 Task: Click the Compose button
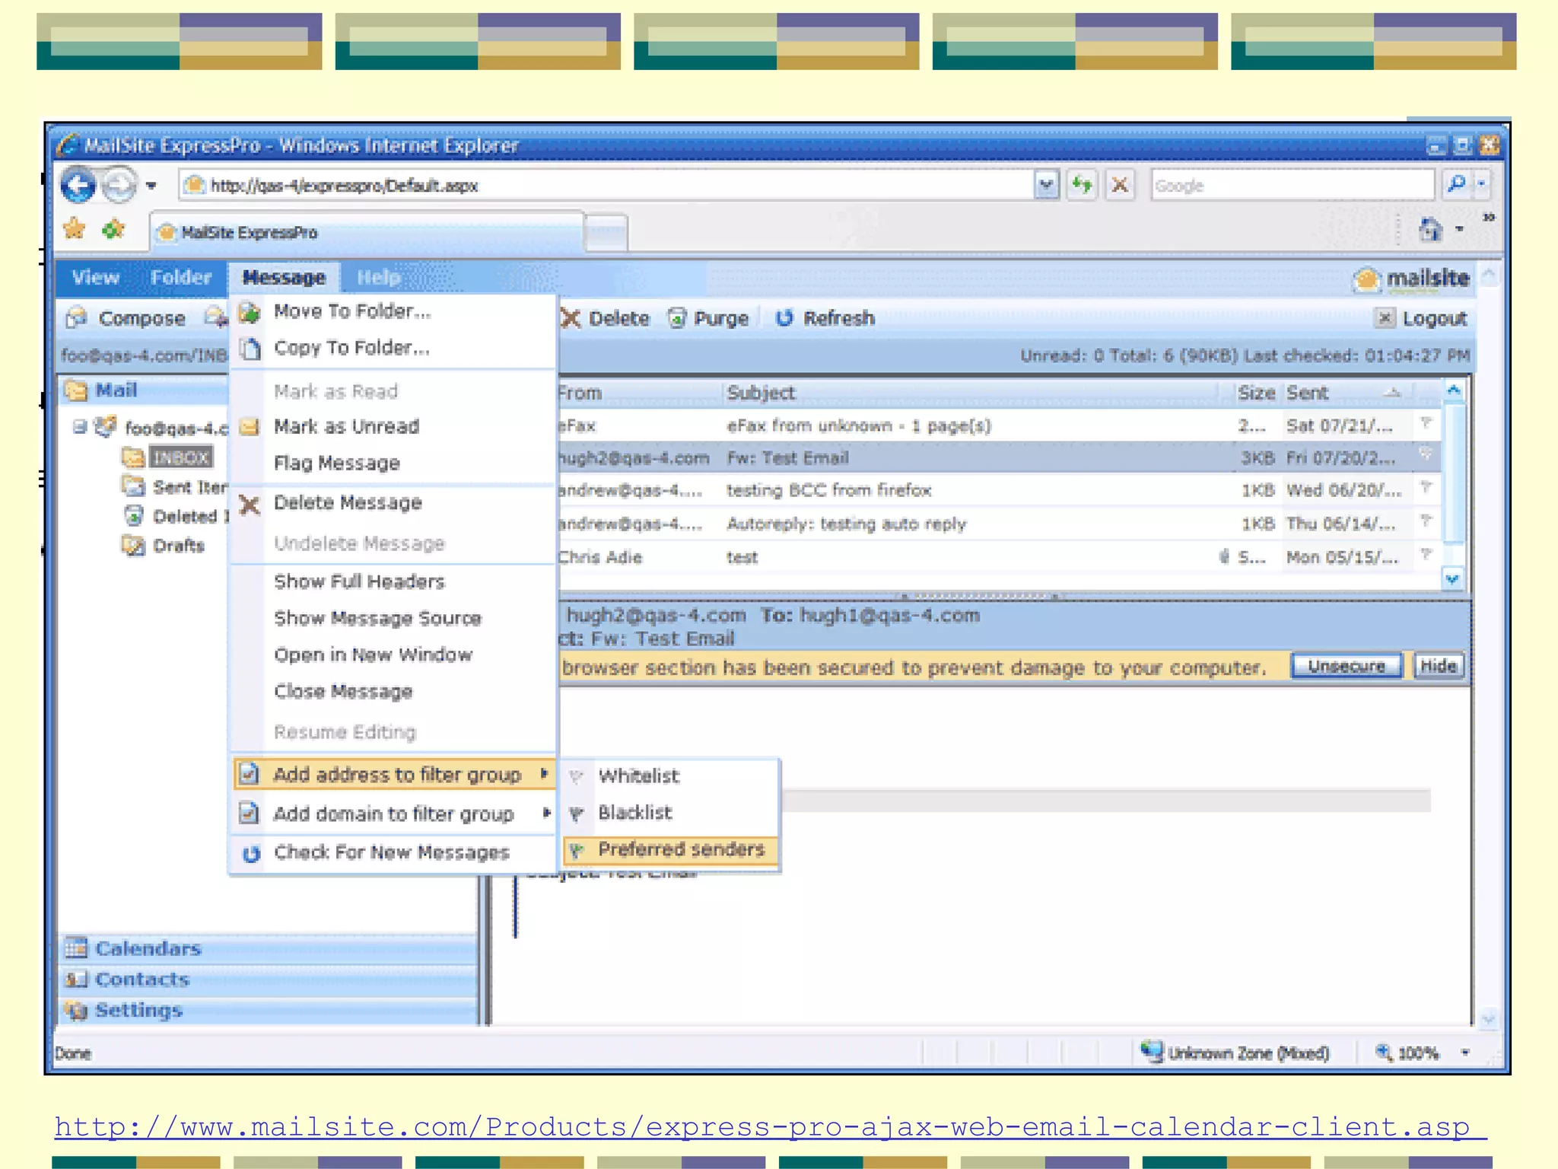tap(126, 318)
